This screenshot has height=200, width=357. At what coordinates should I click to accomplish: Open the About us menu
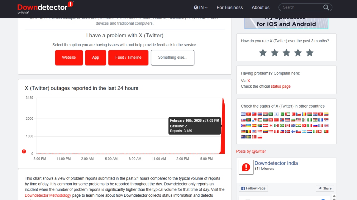260,7
